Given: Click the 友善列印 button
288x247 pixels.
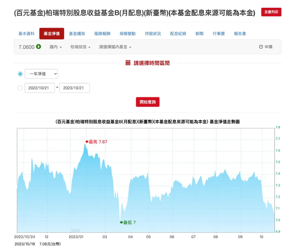Looking at the screenshot, I should (x=271, y=12).
